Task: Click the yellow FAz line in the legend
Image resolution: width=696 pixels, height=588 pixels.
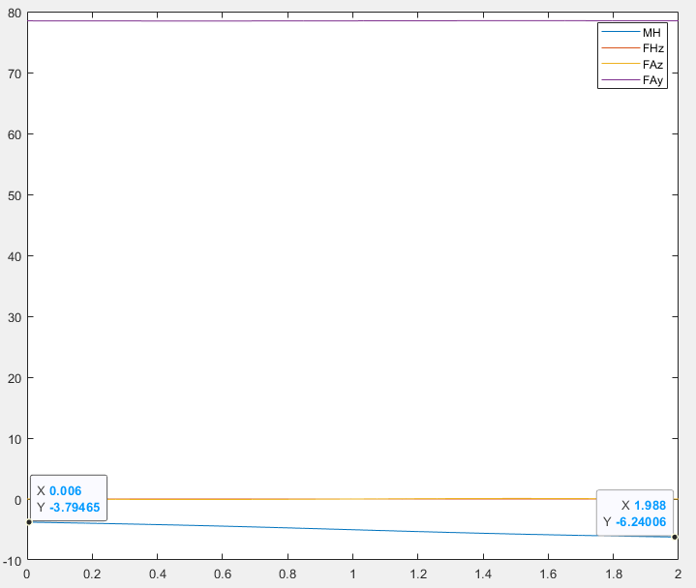Action: (620, 64)
